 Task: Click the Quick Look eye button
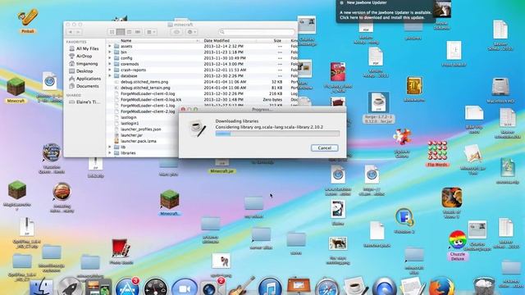[x=176, y=32]
